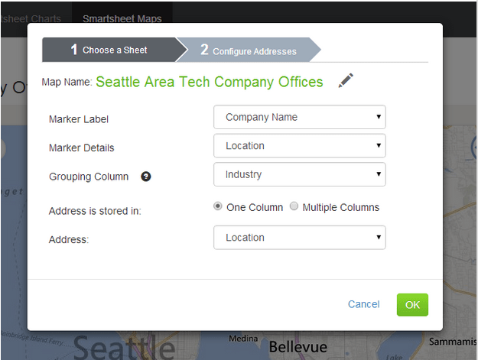
Task: Select the One Column radio button
Action: pyautogui.click(x=218, y=206)
